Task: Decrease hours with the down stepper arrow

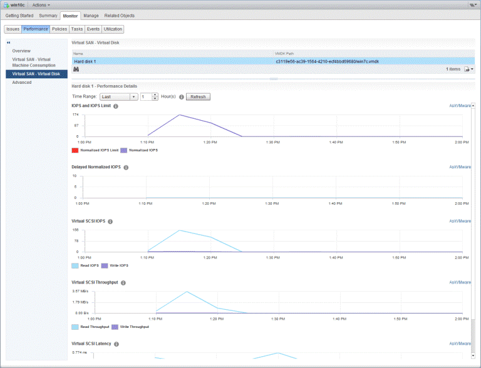Action: (155, 99)
